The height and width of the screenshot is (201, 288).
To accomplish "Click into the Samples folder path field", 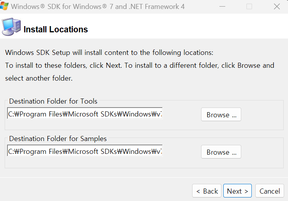I will 85,150.
